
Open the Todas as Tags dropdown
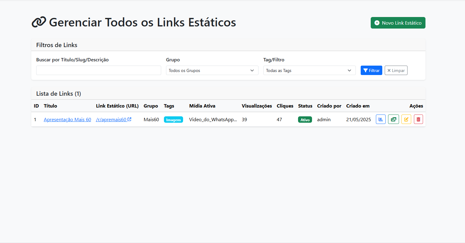point(309,70)
